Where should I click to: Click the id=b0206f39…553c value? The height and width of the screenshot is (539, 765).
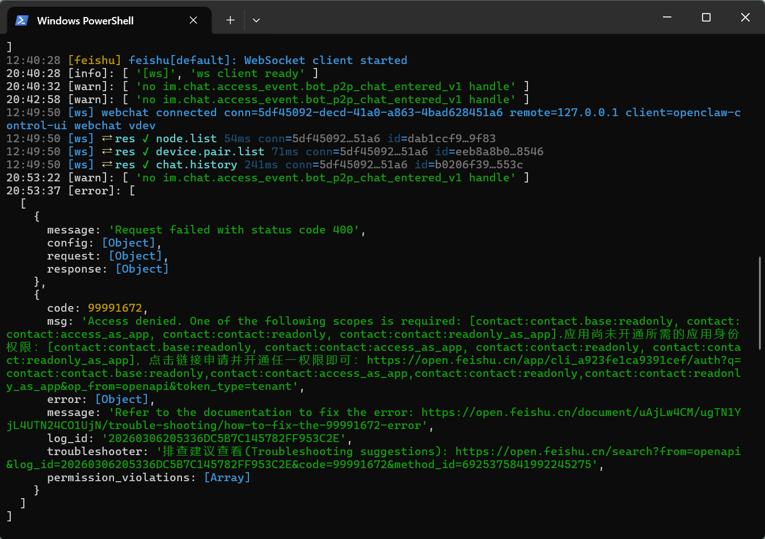tap(469, 164)
